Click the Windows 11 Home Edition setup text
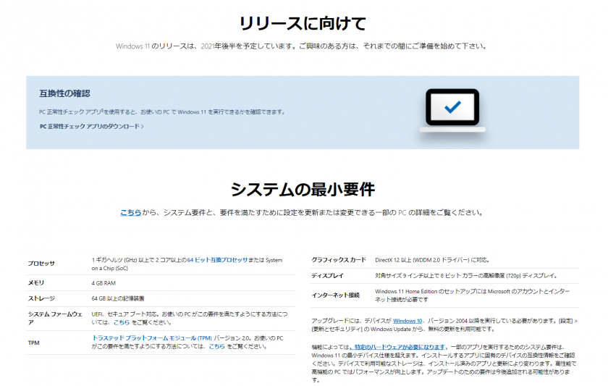The width and height of the screenshot is (608, 386). tap(472, 295)
